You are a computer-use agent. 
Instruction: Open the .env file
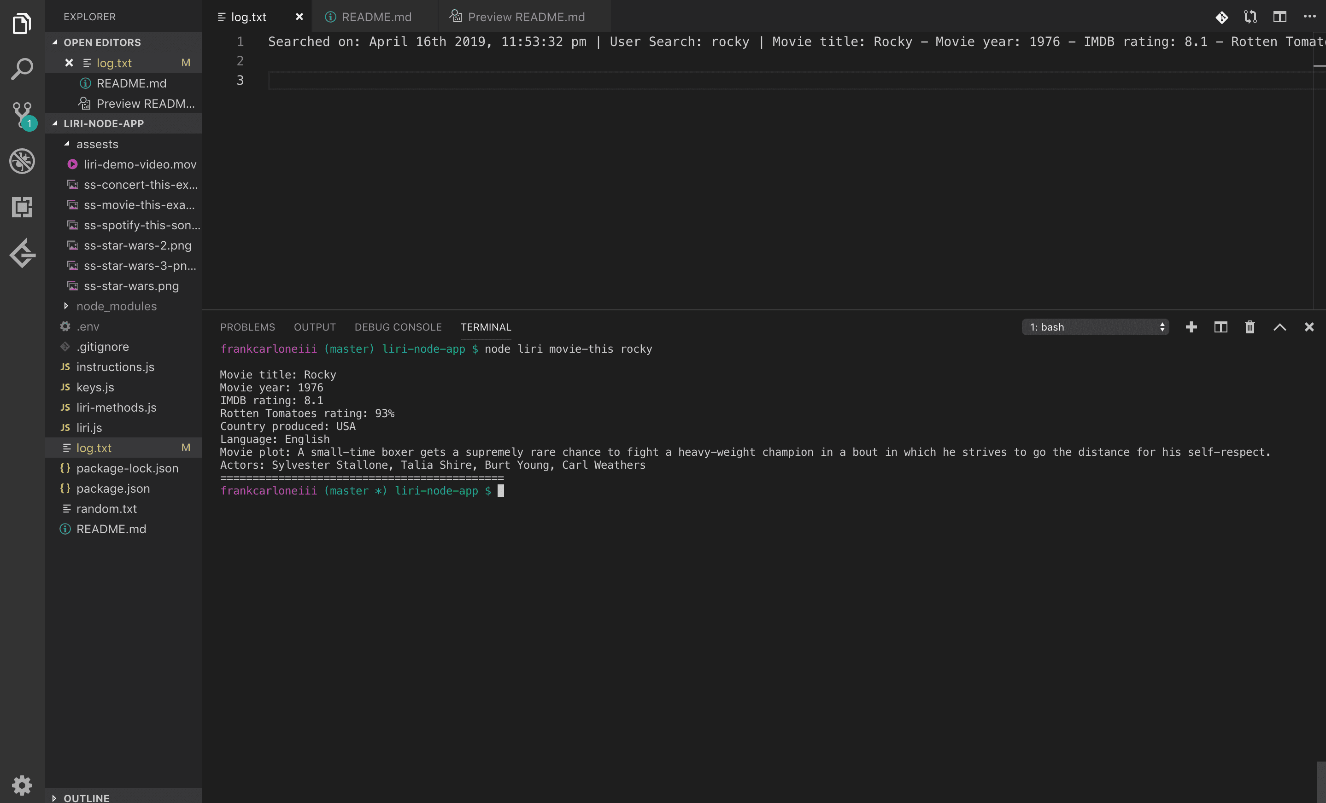[124, 326]
